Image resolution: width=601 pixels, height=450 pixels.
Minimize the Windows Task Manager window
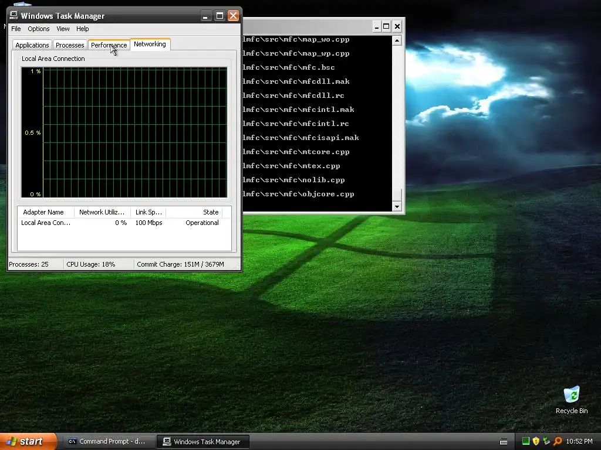point(206,16)
